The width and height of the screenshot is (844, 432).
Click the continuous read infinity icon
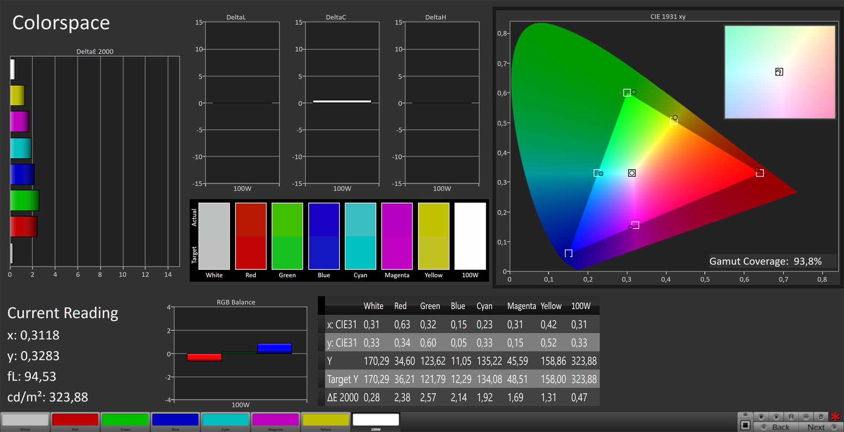click(x=806, y=417)
